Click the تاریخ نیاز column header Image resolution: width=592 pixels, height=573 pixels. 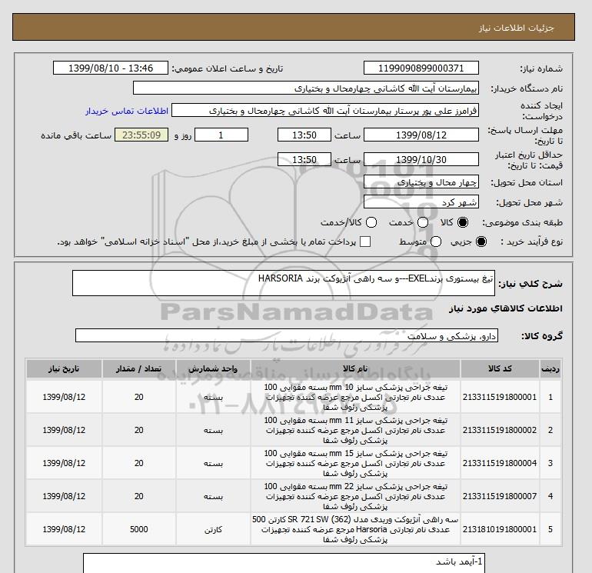coord(64,368)
